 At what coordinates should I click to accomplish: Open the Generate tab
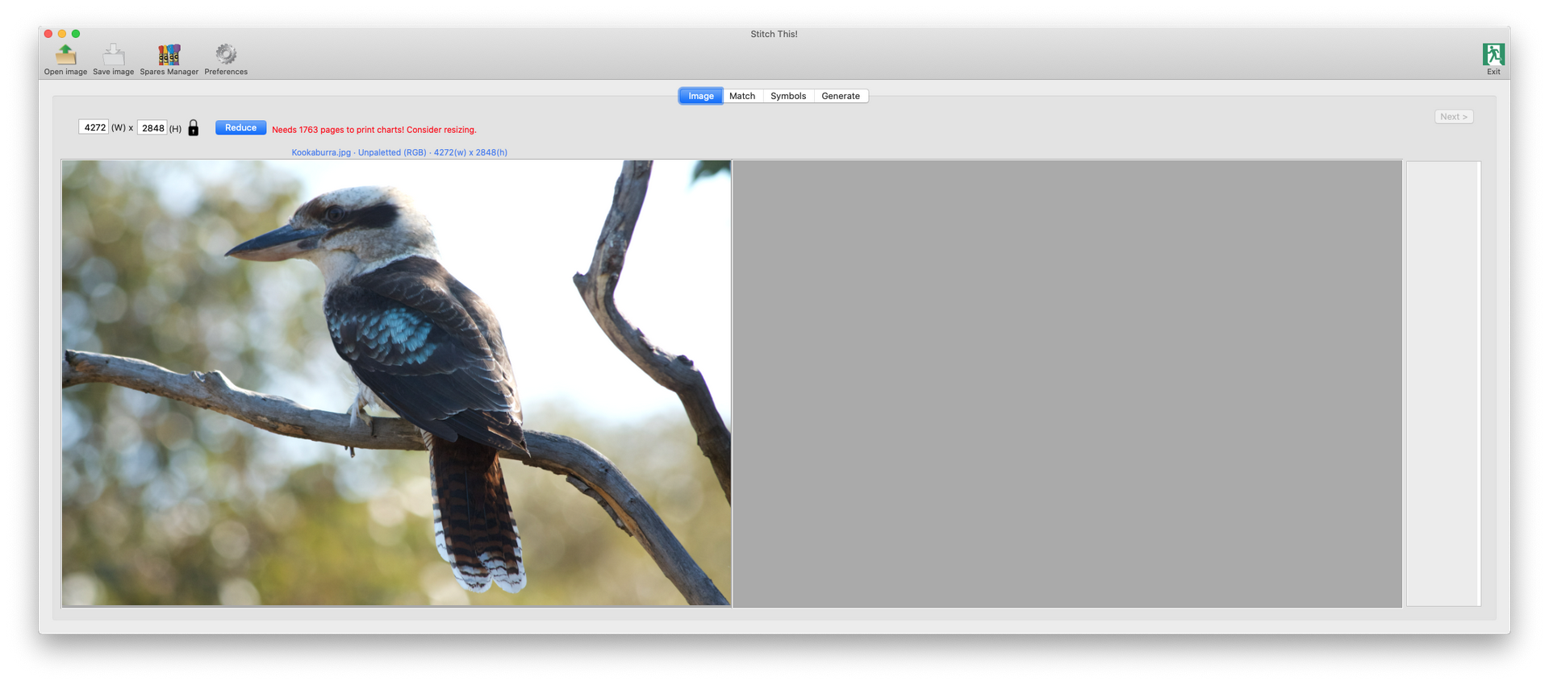[x=841, y=96]
